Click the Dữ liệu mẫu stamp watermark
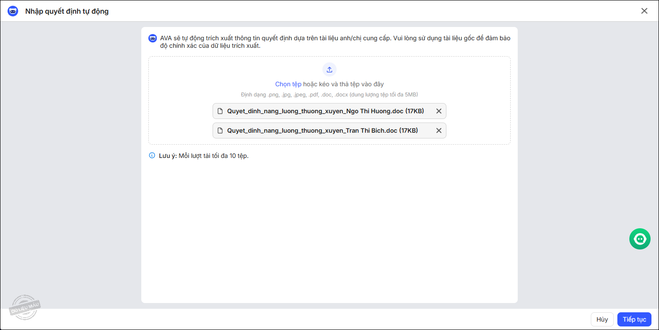Viewport: 659px width, 330px height. pyautogui.click(x=24, y=307)
